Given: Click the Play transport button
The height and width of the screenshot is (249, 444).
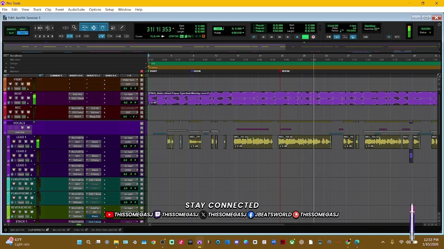Looking at the screenshot, I should [305, 37].
